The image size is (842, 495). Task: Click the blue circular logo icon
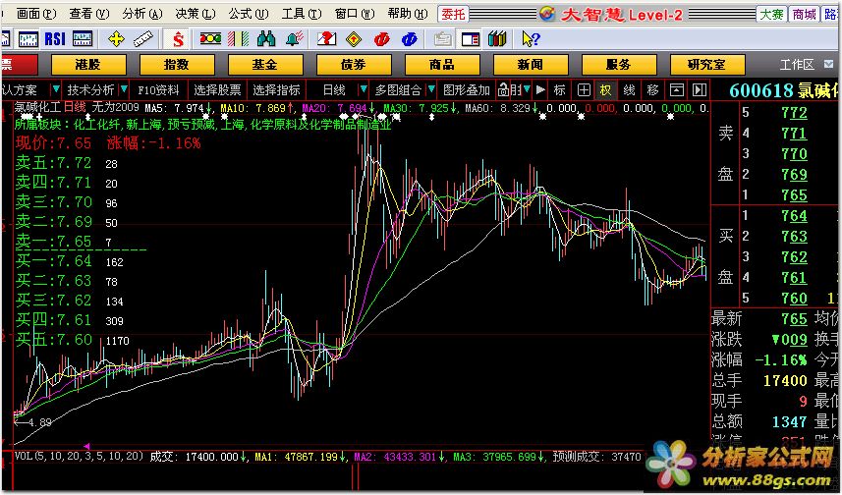[409, 39]
